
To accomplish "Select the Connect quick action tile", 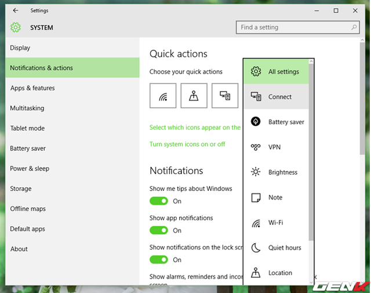I will tap(225, 96).
